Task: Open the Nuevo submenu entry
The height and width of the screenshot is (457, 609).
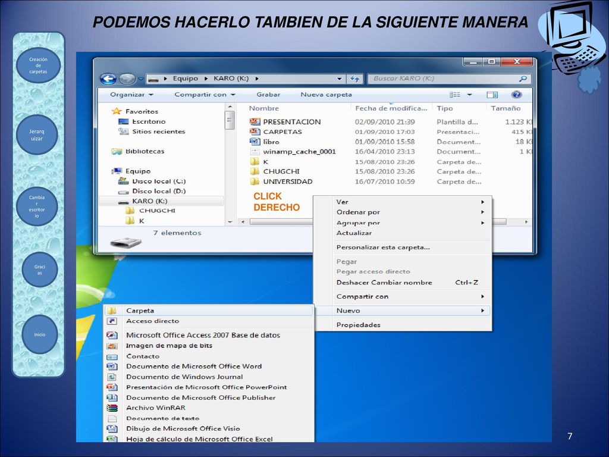Action: coord(403,311)
